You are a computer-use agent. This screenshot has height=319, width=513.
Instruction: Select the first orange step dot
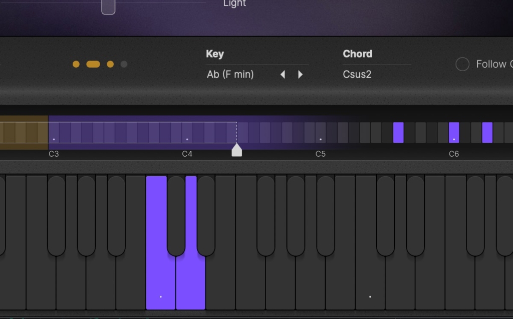pos(76,64)
